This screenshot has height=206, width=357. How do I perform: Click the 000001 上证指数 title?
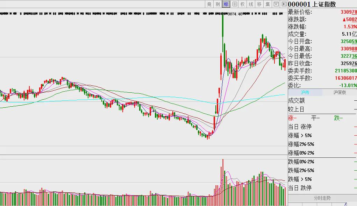pos(312,4)
